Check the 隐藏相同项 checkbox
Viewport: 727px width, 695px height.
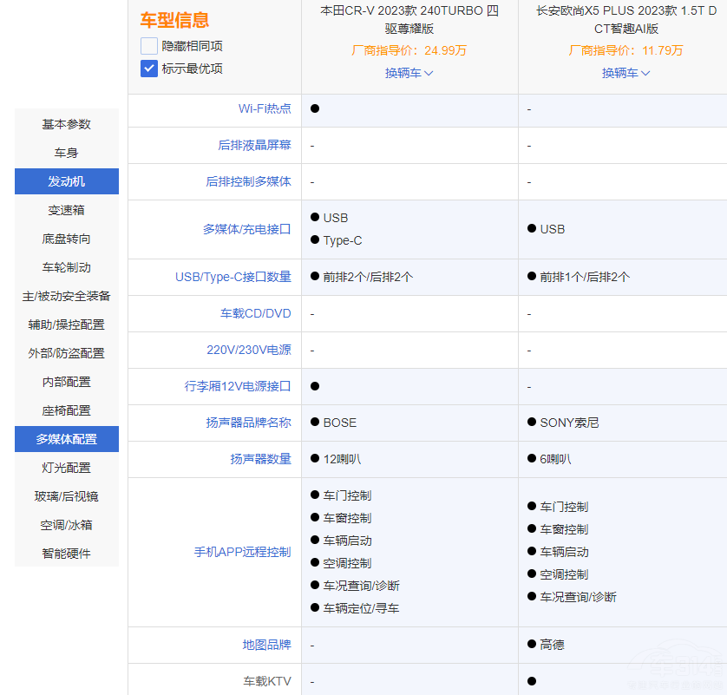(149, 46)
